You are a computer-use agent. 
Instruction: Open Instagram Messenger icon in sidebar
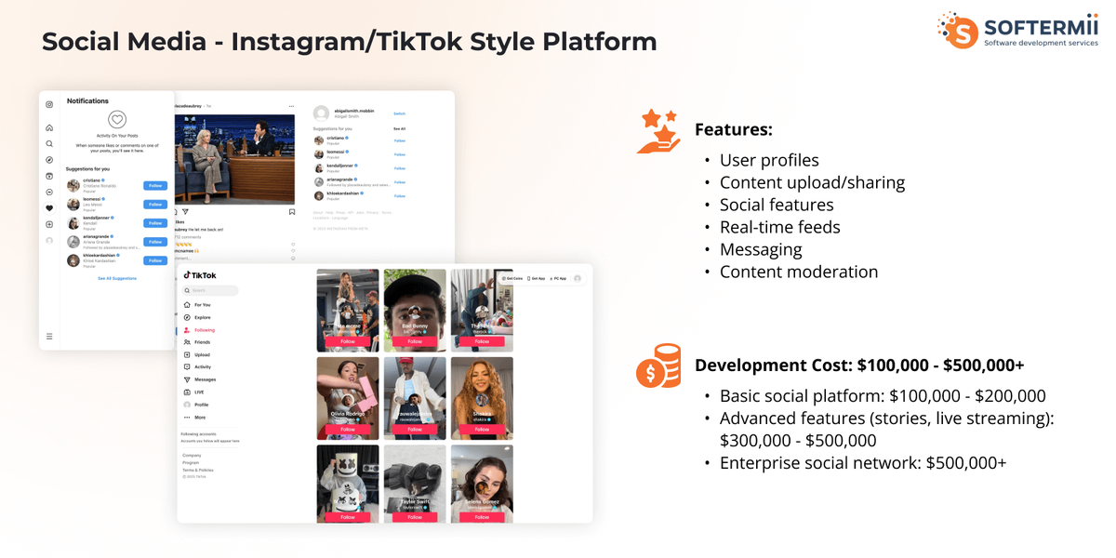pos(49,192)
